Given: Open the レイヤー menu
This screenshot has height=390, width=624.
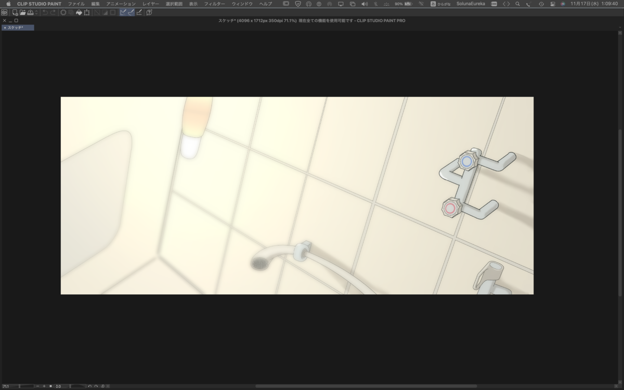Looking at the screenshot, I should [x=151, y=4].
